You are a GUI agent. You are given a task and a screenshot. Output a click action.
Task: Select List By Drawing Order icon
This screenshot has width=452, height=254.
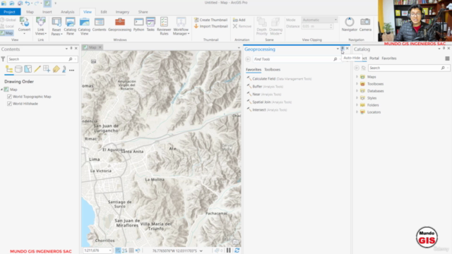click(x=9, y=69)
